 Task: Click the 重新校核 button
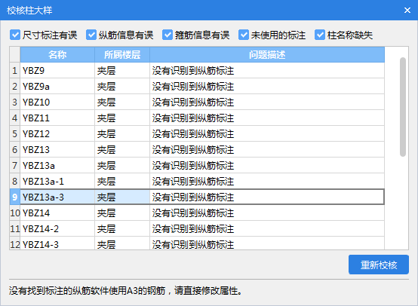pyautogui.click(x=379, y=265)
